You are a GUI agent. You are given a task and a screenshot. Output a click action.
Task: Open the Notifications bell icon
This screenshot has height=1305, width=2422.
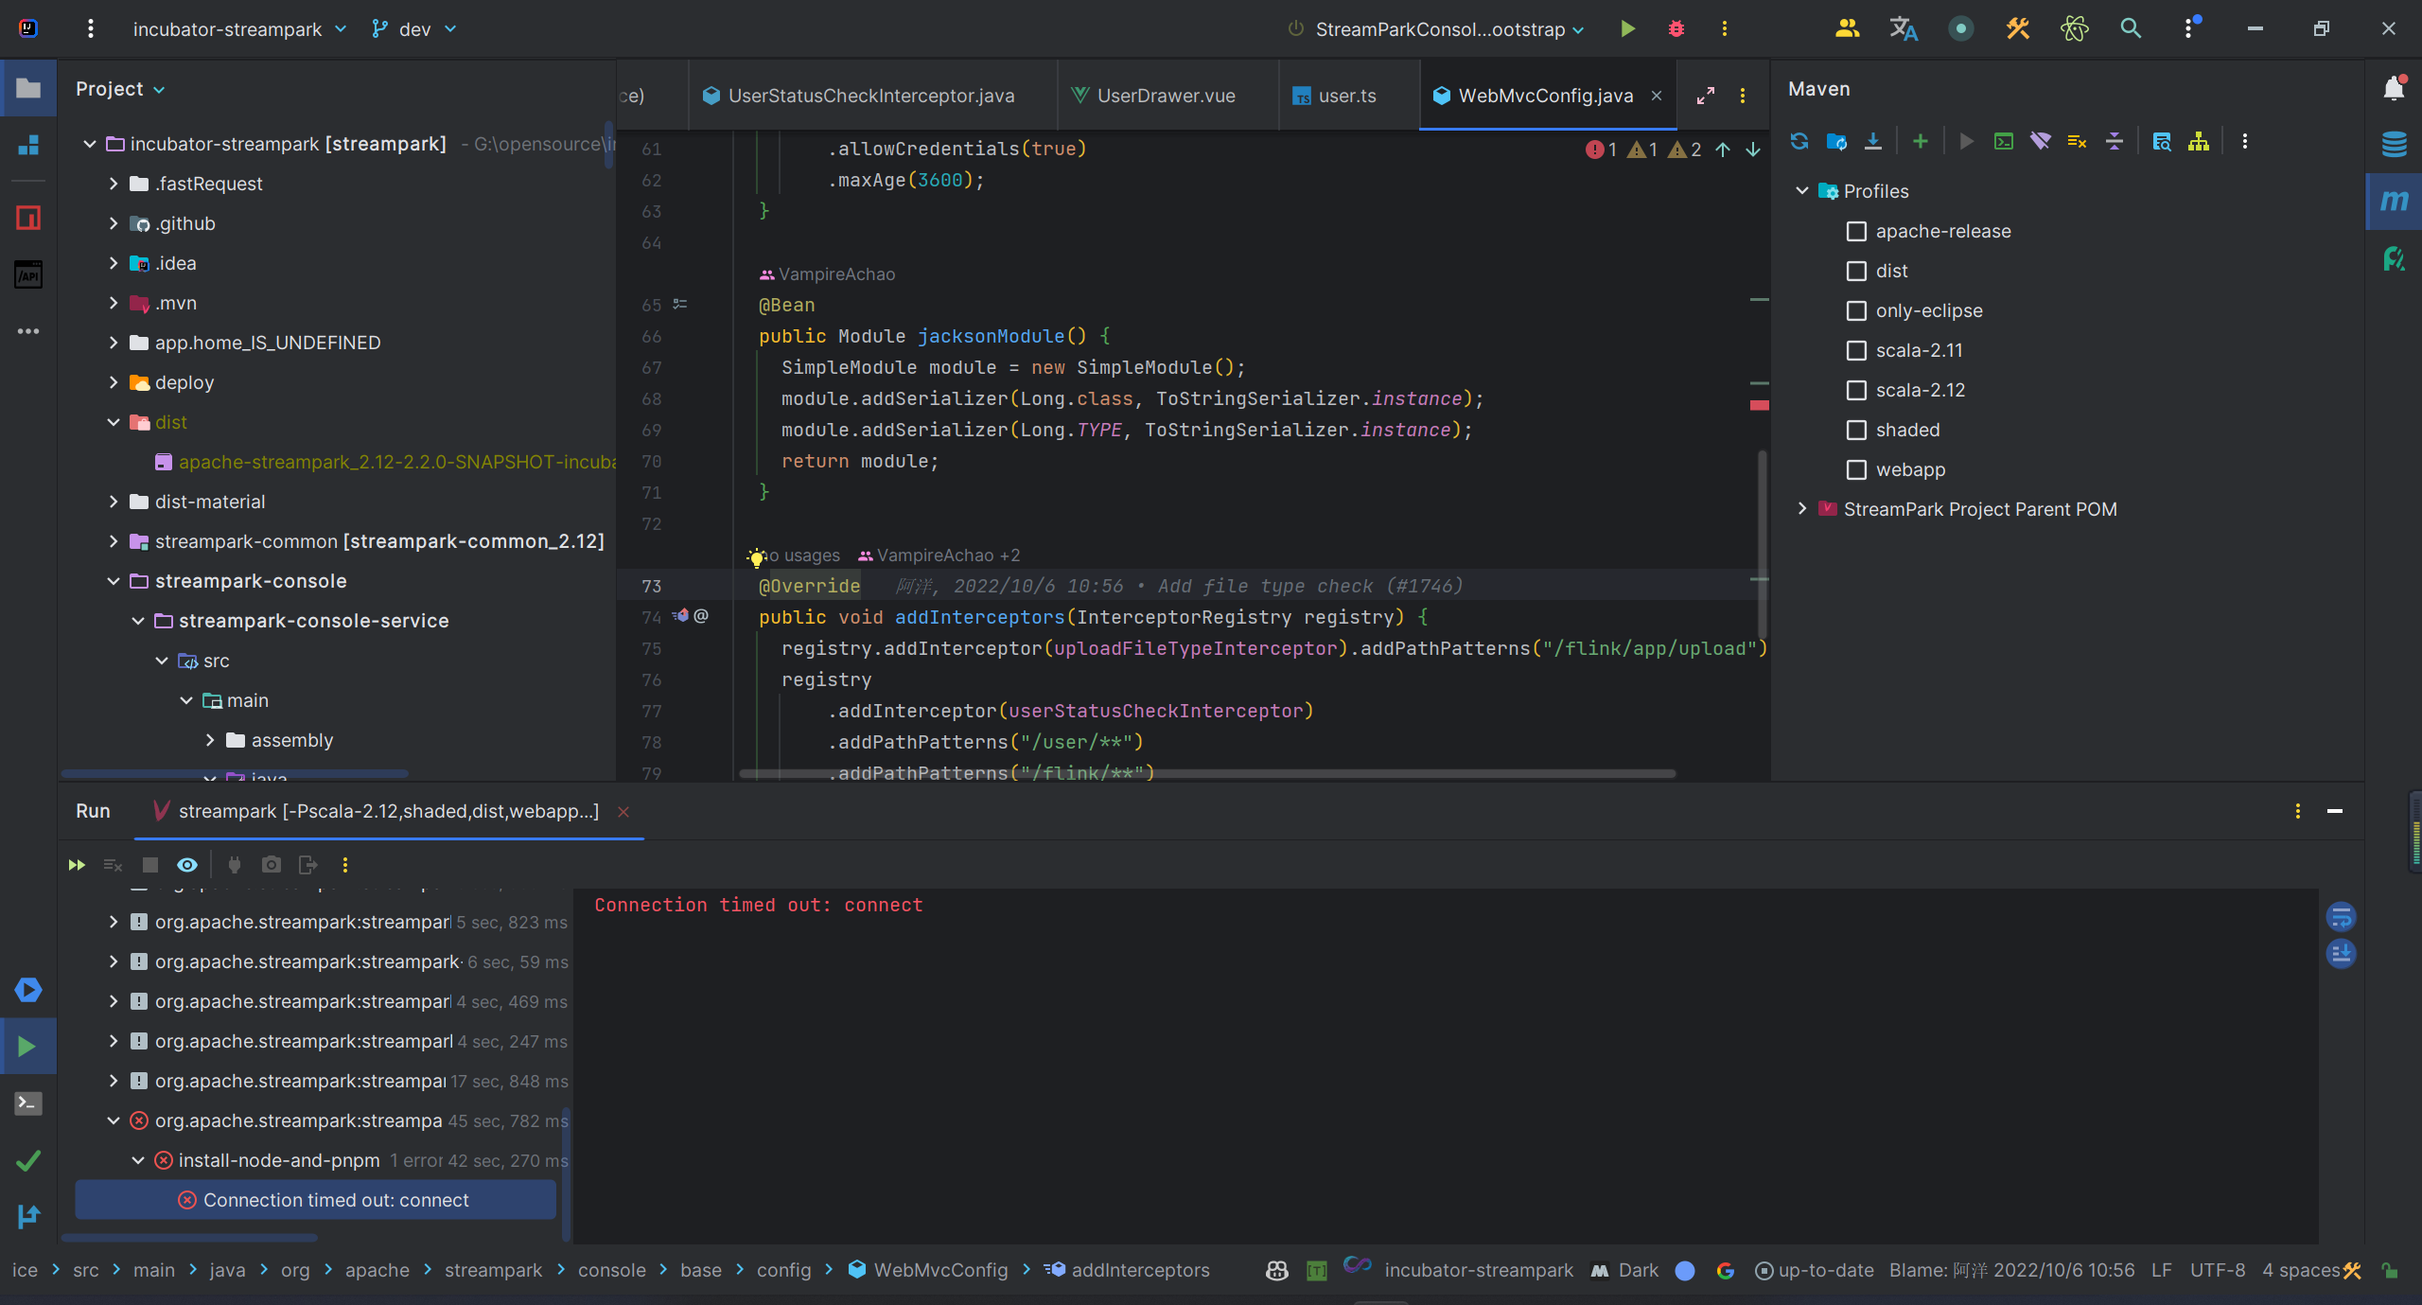[x=2394, y=88]
